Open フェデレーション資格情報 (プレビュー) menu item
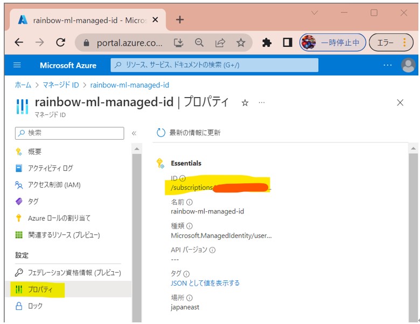Screen dimensions: 420x324 click(x=74, y=272)
